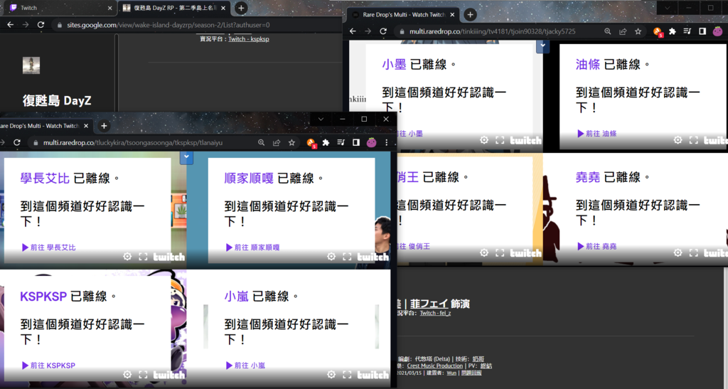Screen dimensions: 728x389
Task: Toggle fullscreen on 堯堯 player
Action: (694, 253)
